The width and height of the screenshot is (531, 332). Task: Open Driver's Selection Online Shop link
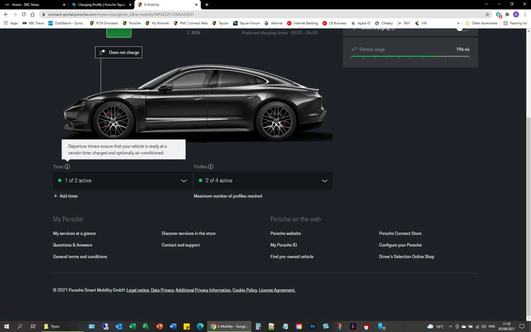(x=406, y=257)
